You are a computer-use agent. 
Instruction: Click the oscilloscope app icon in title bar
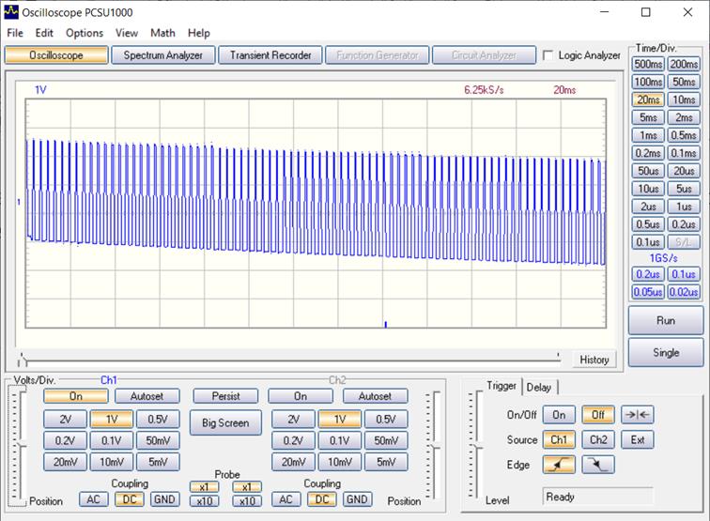tap(10, 12)
